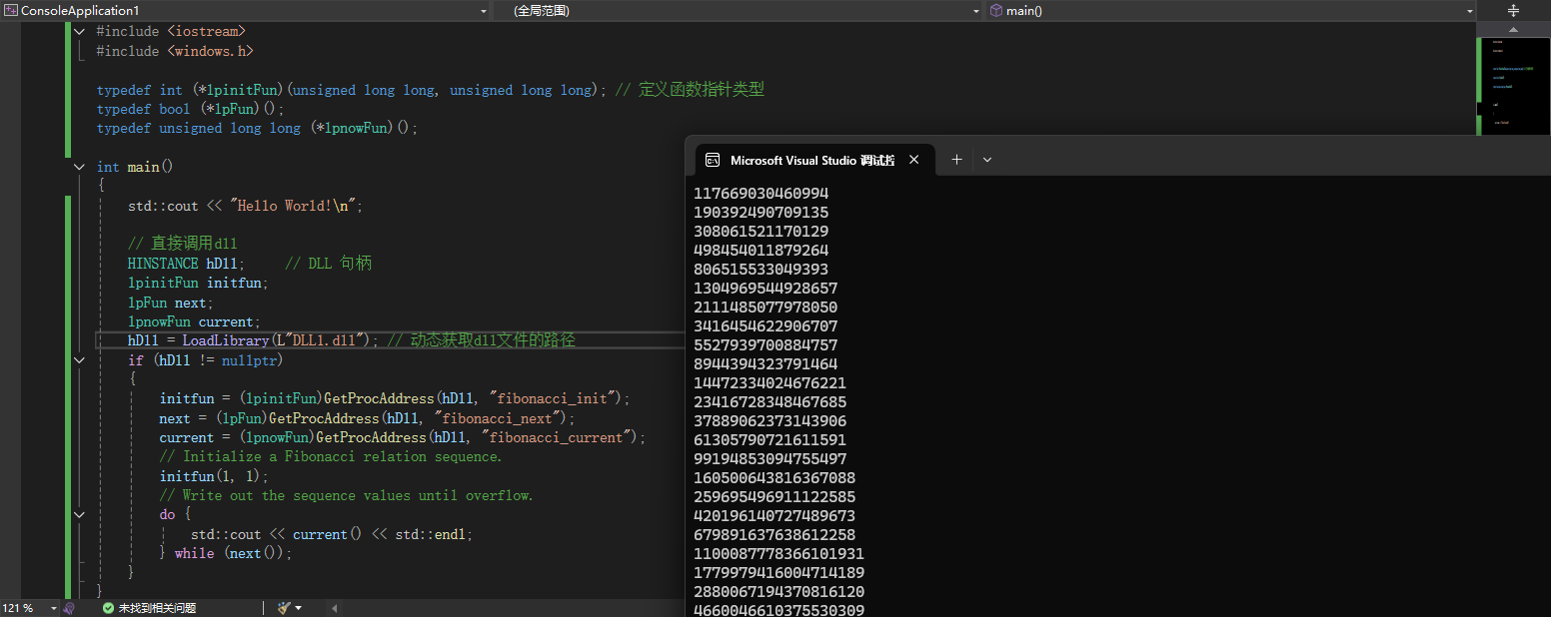Viewport: 1551px width, 617px height.
Task: Click the comment // 直接调用dll
Action: coord(183,244)
